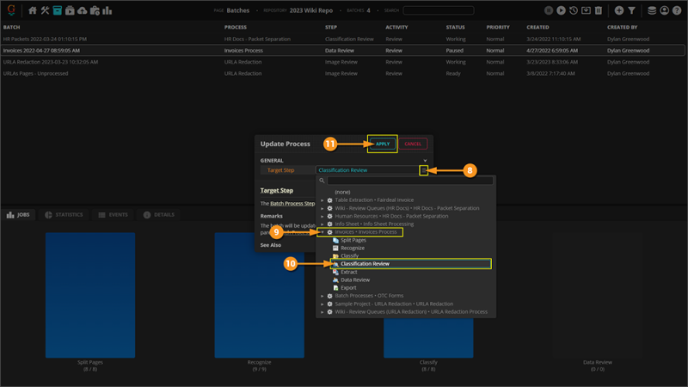
Task: Click the filter funnel icon
Action: point(631,10)
